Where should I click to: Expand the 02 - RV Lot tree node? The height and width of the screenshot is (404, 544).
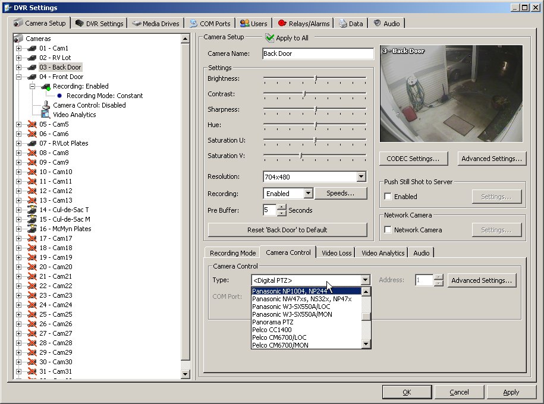pos(18,58)
